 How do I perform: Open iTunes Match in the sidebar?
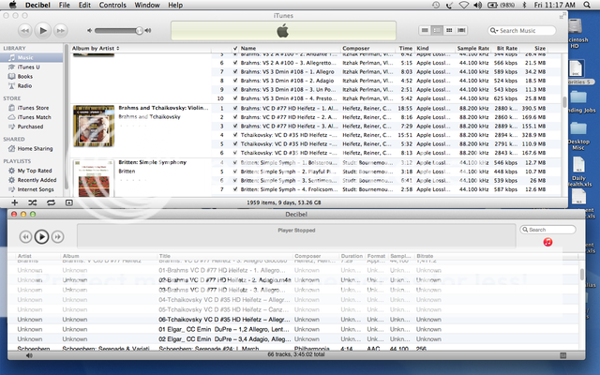pyautogui.click(x=31, y=117)
